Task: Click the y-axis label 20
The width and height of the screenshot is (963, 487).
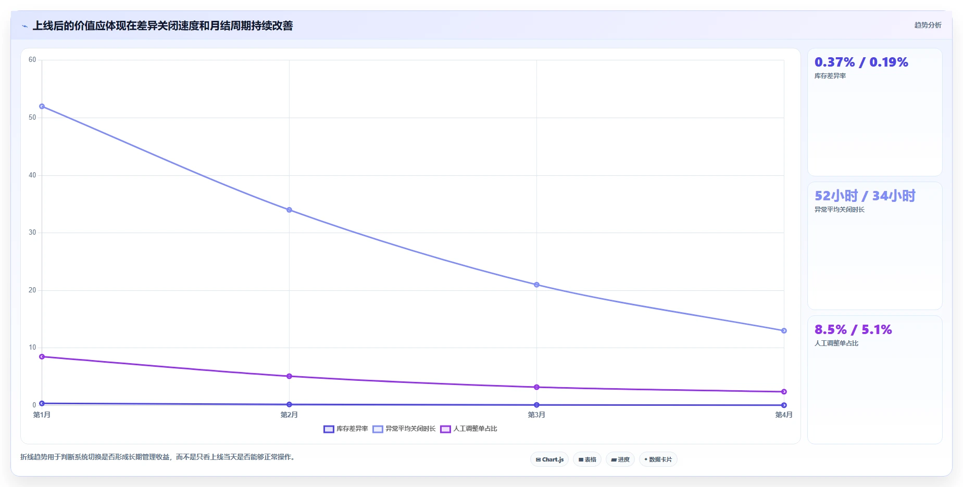Action: click(32, 290)
